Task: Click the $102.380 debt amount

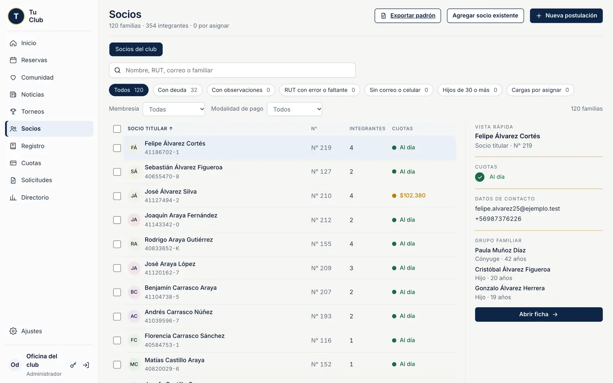Action: point(412,196)
